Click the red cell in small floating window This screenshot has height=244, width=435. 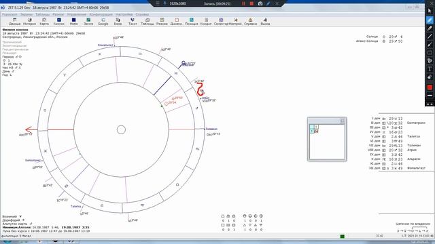click(x=316, y=131)
